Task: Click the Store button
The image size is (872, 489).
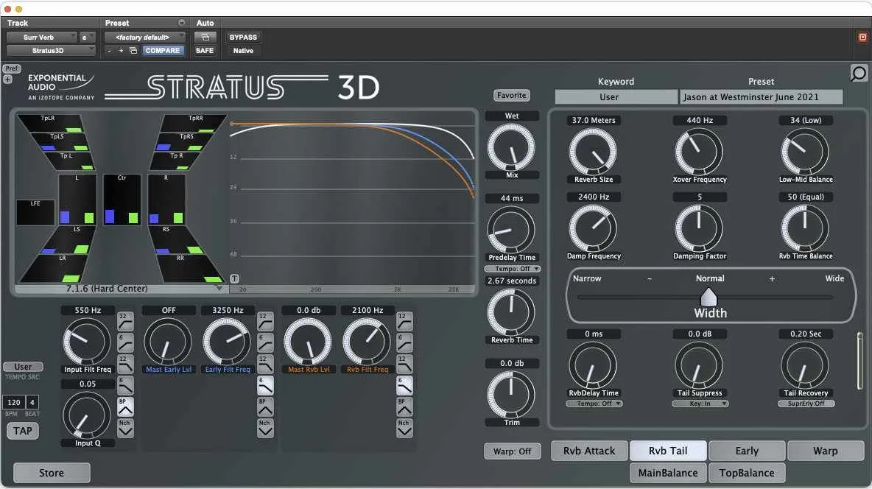Action: (52, 473)
